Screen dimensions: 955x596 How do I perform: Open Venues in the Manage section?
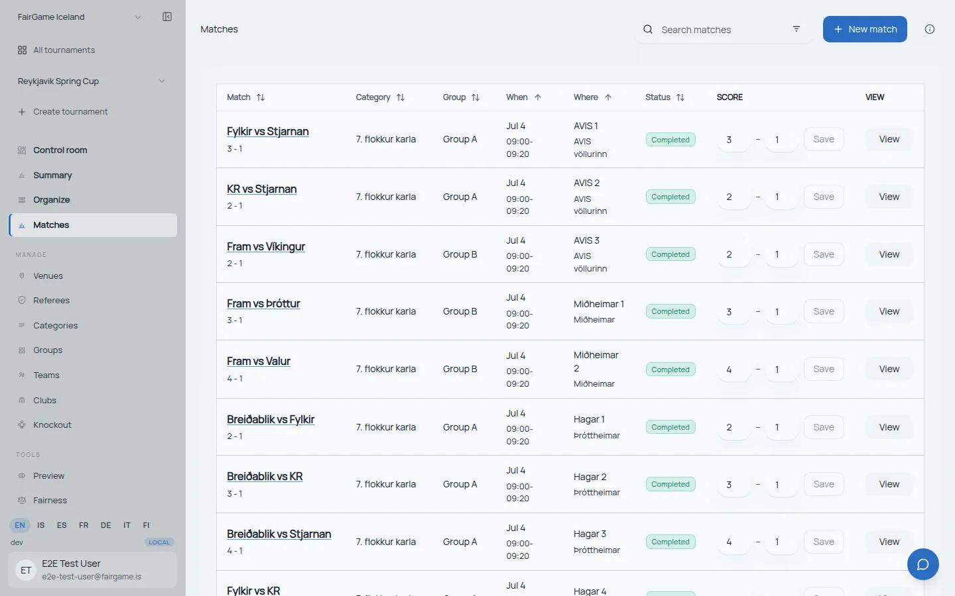coord(93,276)
